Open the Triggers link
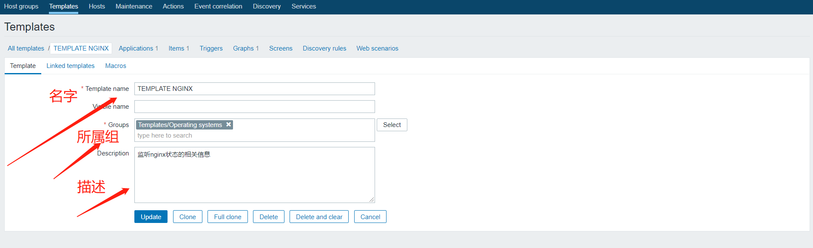Screen dimensions: 813x248 tap(211, 48)
